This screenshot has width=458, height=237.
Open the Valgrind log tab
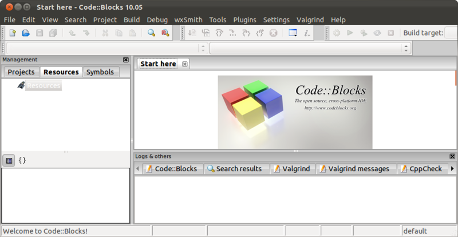(x=293, y=169)
